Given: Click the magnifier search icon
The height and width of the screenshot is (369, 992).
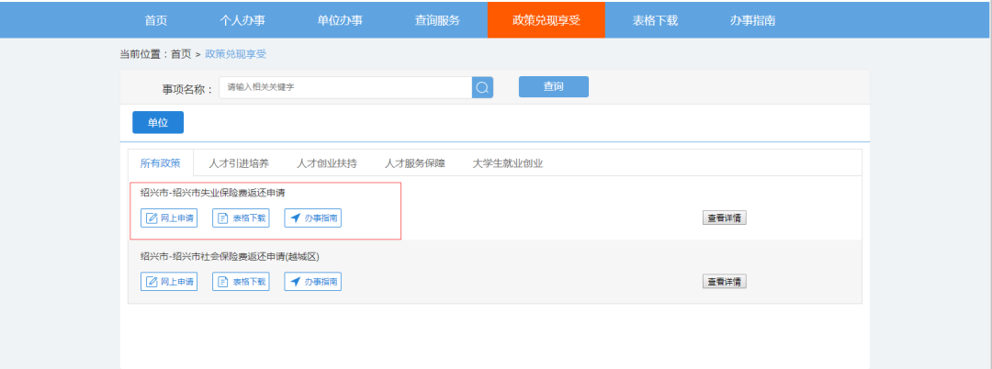Looking at the screenshot, I should tap(482, 87).
